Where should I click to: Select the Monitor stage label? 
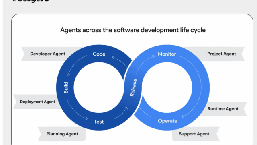point(167,54)
